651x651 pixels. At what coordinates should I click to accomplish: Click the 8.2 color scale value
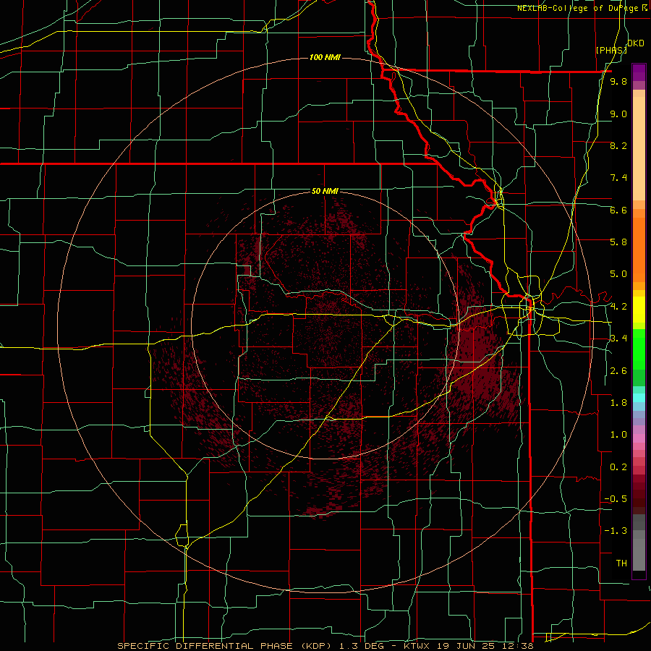point(618,145)
